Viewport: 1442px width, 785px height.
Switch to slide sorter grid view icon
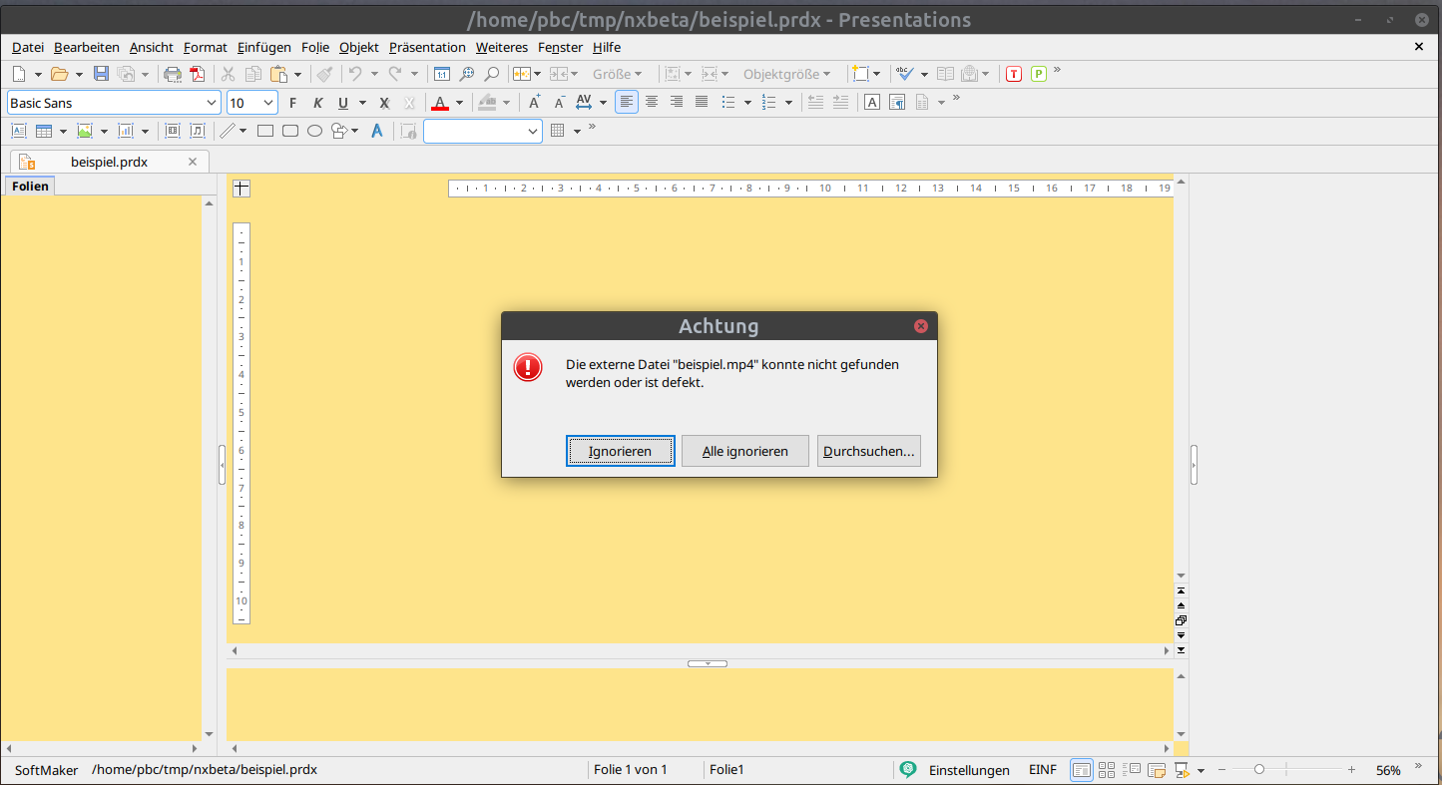[1107, 770]
